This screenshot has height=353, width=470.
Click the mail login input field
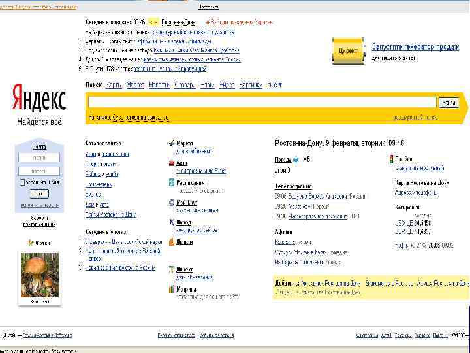[x=39, y=158]
